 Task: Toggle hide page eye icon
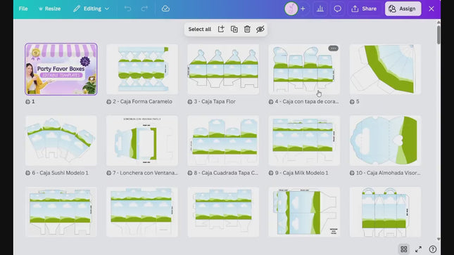pyautogui.click(x=260, y=30)
